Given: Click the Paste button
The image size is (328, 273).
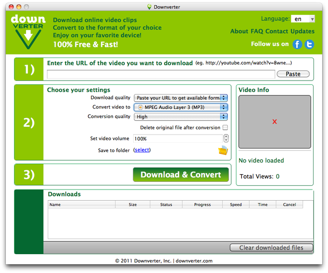Looking at the screenshot, I should (293, 74).
